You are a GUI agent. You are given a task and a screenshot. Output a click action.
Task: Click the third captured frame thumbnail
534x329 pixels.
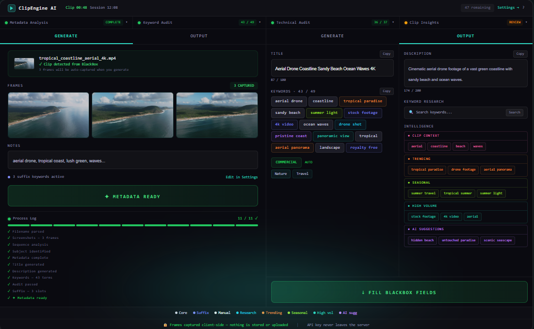coord(217,115)
